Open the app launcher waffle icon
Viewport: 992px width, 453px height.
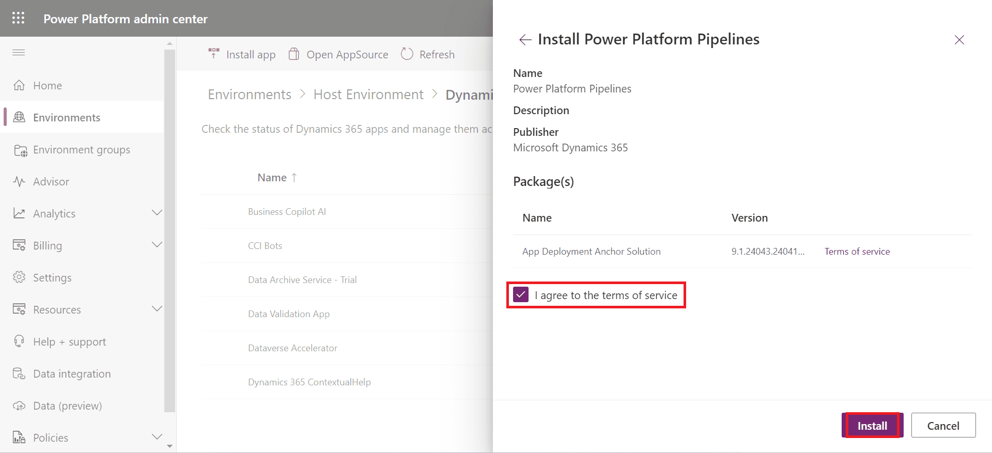tap(18, 18)
